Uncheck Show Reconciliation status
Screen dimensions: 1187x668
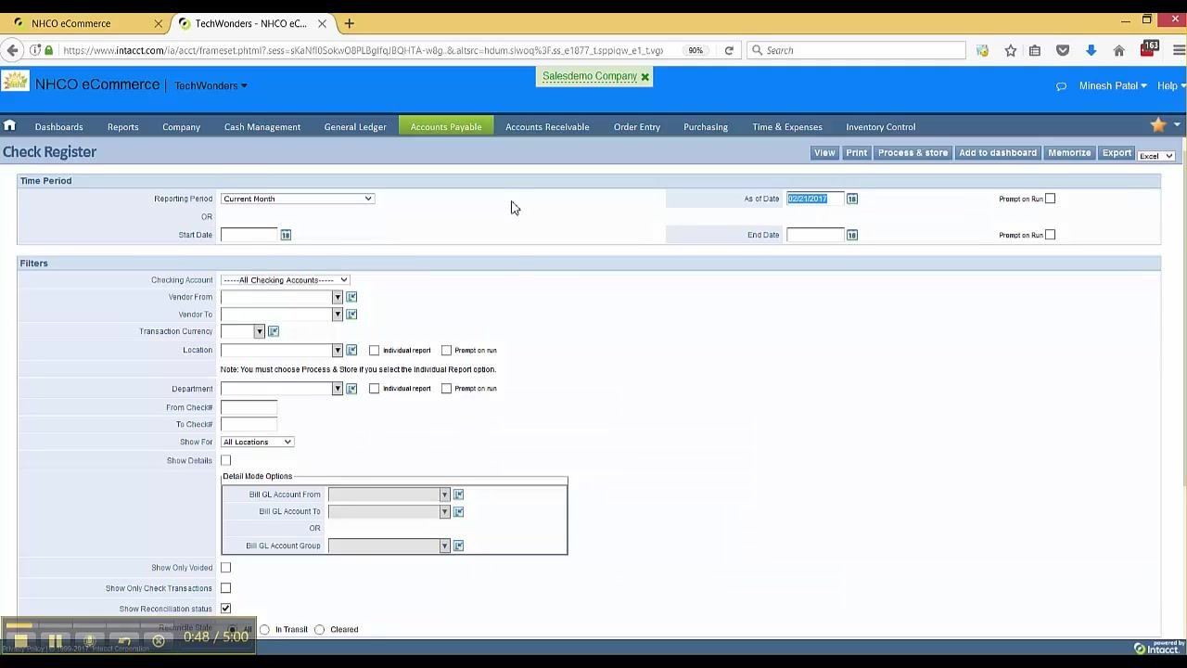click(225, 609)
